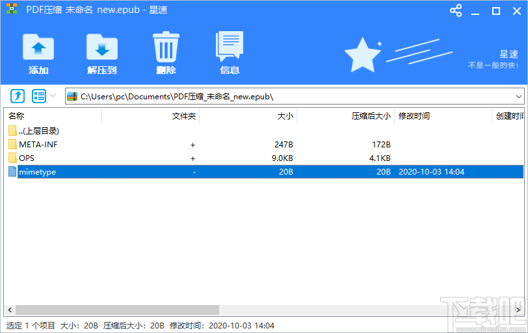Click the horizontal scrollbar thumb

(117, 310)
